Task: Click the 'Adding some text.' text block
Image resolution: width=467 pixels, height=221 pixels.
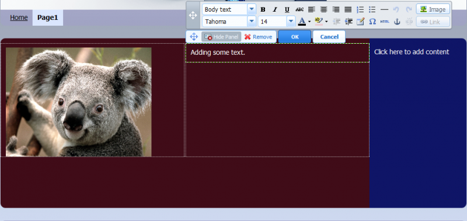Action: pos(218,52)
